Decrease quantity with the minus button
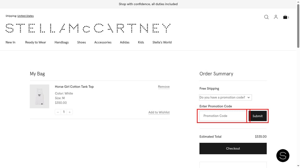Viewport: 300px width, 168px height. point(58,112)
